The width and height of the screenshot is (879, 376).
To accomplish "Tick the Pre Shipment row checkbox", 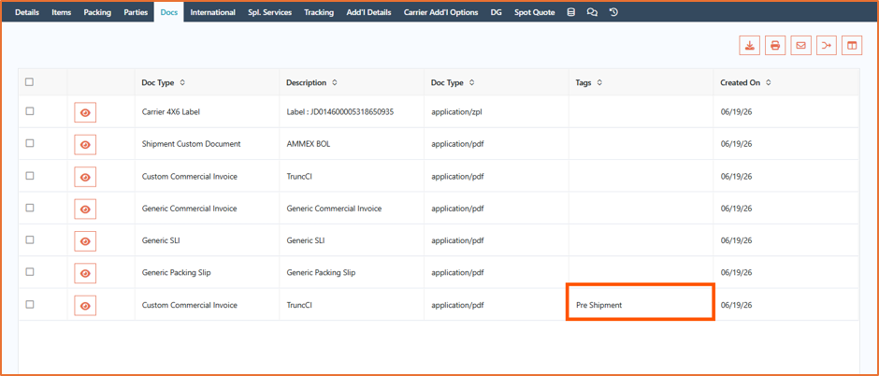I will (30, 304).
